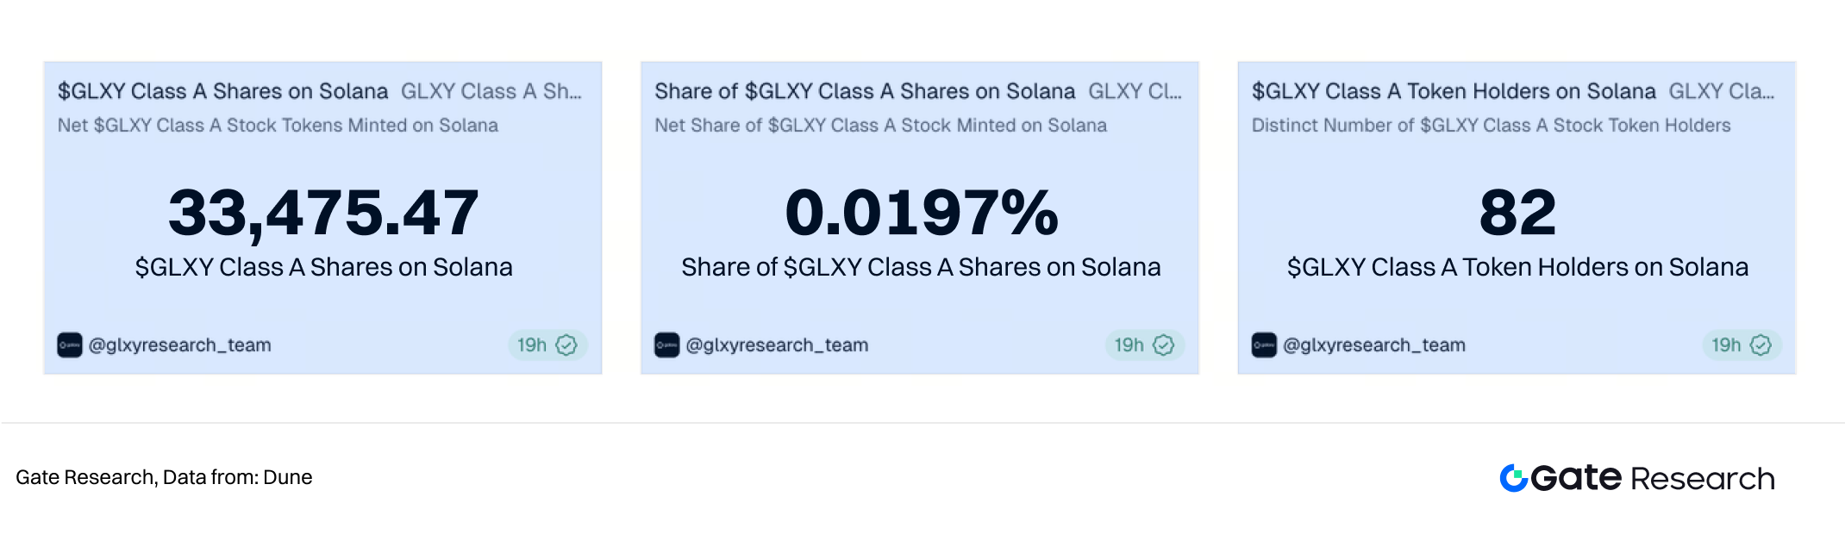Image resolution: width=1845 pixels, height=534 pixels.
Task: Click the truncated 'GLXY Cl...' dashboard name
Action: [1135, 91]
